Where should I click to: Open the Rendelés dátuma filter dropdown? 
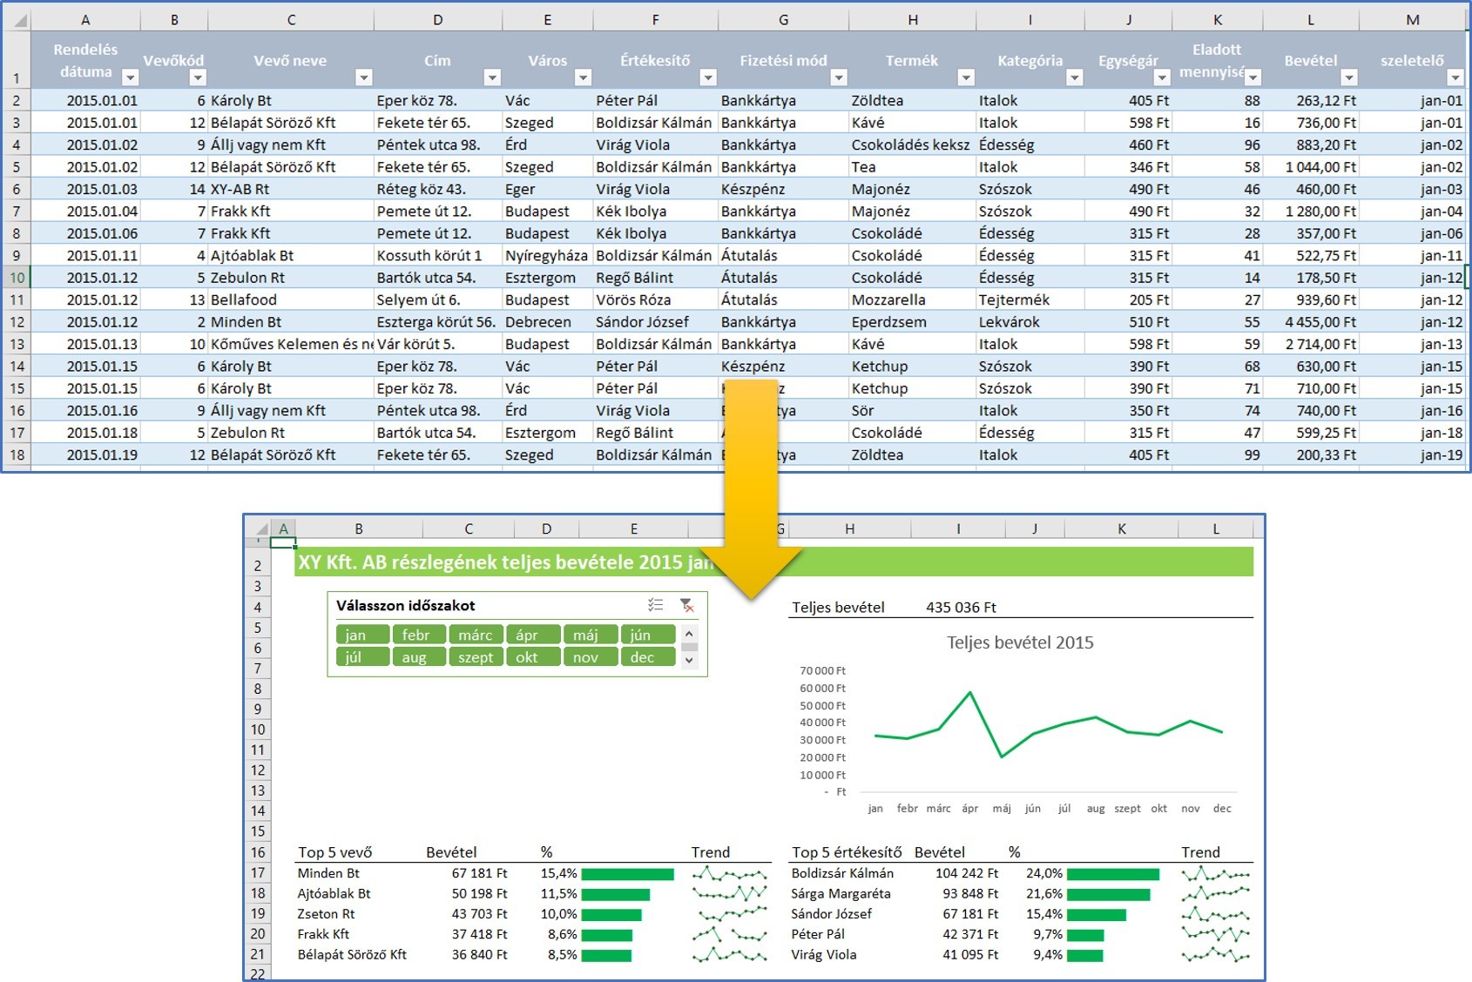[x=130, y=77]
